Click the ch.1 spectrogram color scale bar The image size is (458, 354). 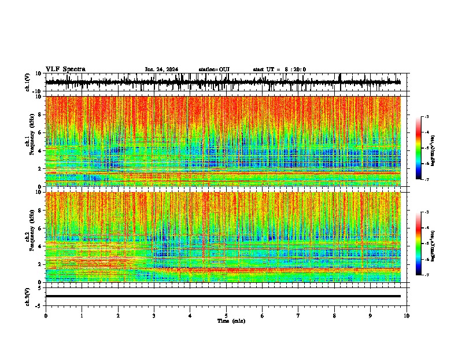point(418,148)
